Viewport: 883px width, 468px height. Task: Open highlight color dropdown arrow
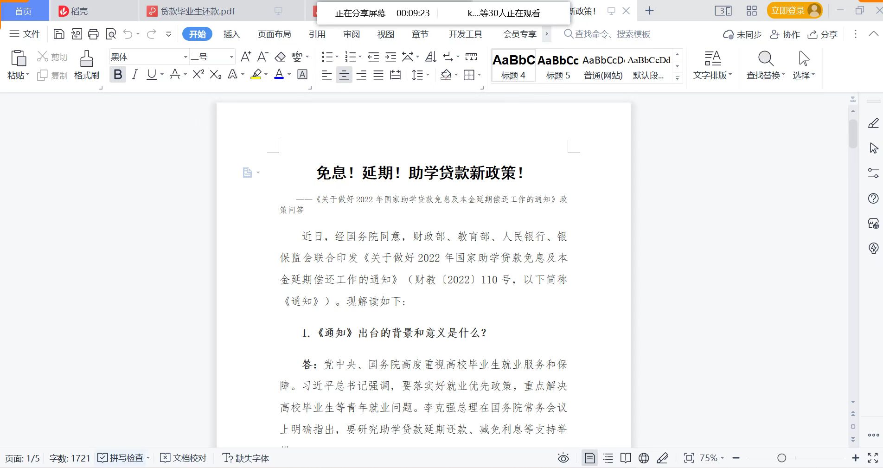266,74
